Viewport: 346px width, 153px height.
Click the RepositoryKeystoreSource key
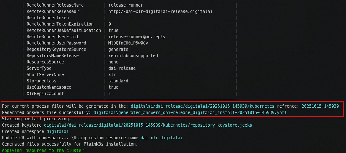pyautogui.click(x=56, y=49)
